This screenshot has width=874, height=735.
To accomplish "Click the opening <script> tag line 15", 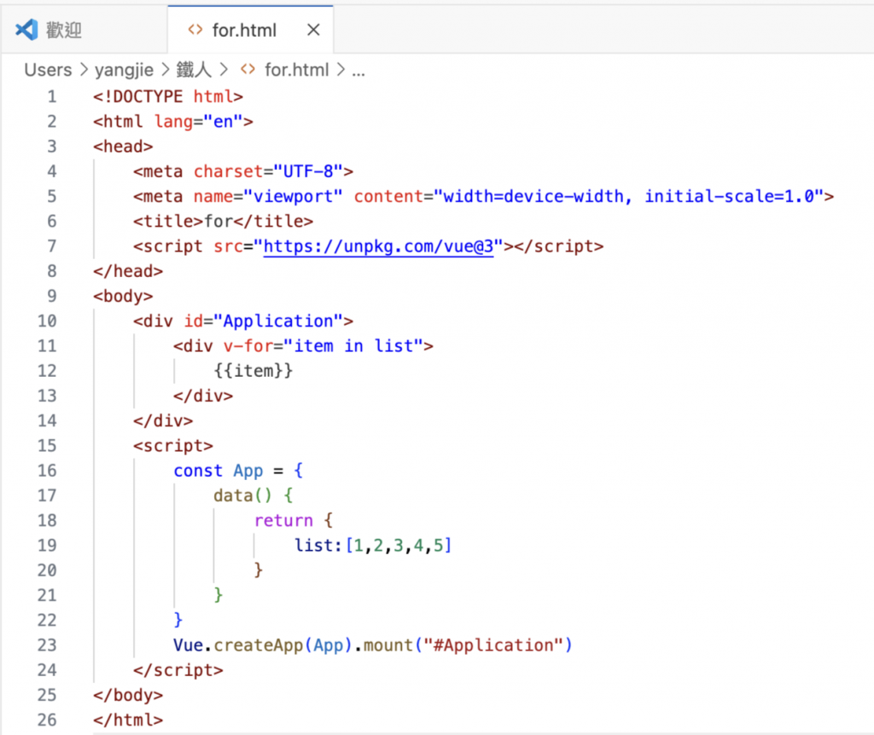I will (172, 446).
